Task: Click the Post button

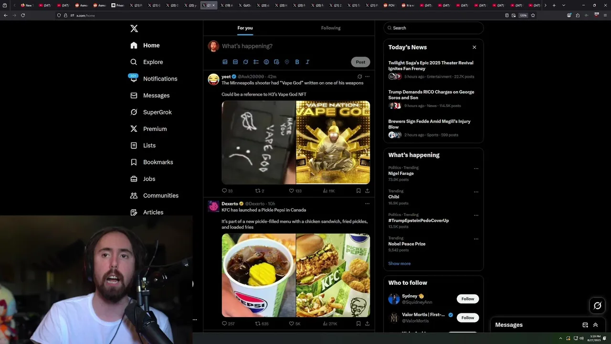Action: pos(360,62)
